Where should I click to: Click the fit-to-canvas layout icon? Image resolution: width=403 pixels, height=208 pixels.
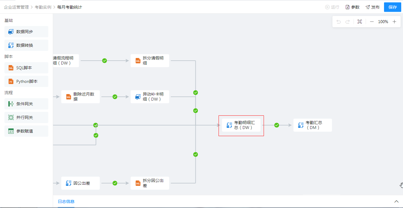(360, 22)
